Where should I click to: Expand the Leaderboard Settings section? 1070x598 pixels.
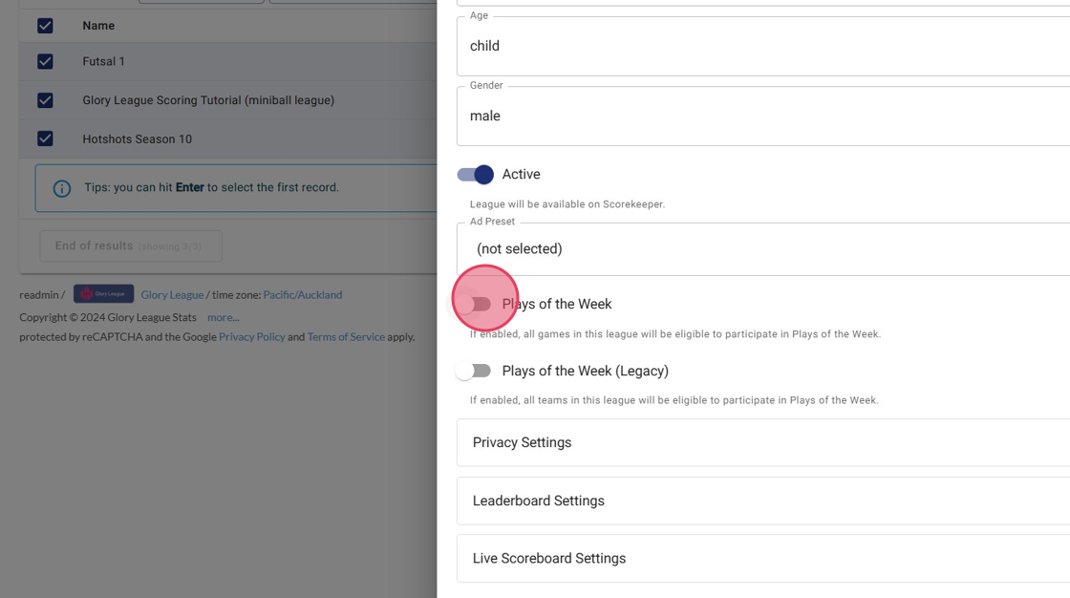tap(762, 501)
